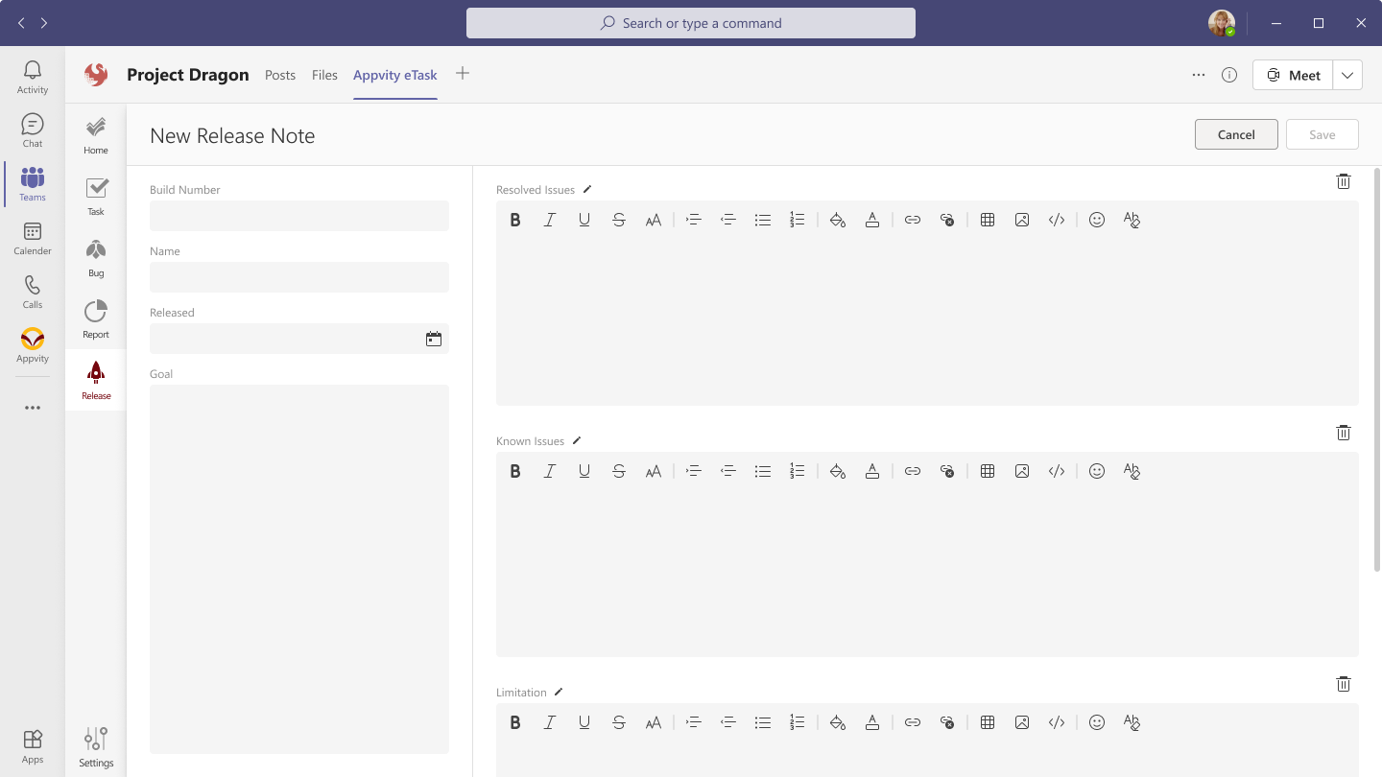Insert a table into Known Issues
This screenshot has width=1382, height=777.
(x=988, y=471)
